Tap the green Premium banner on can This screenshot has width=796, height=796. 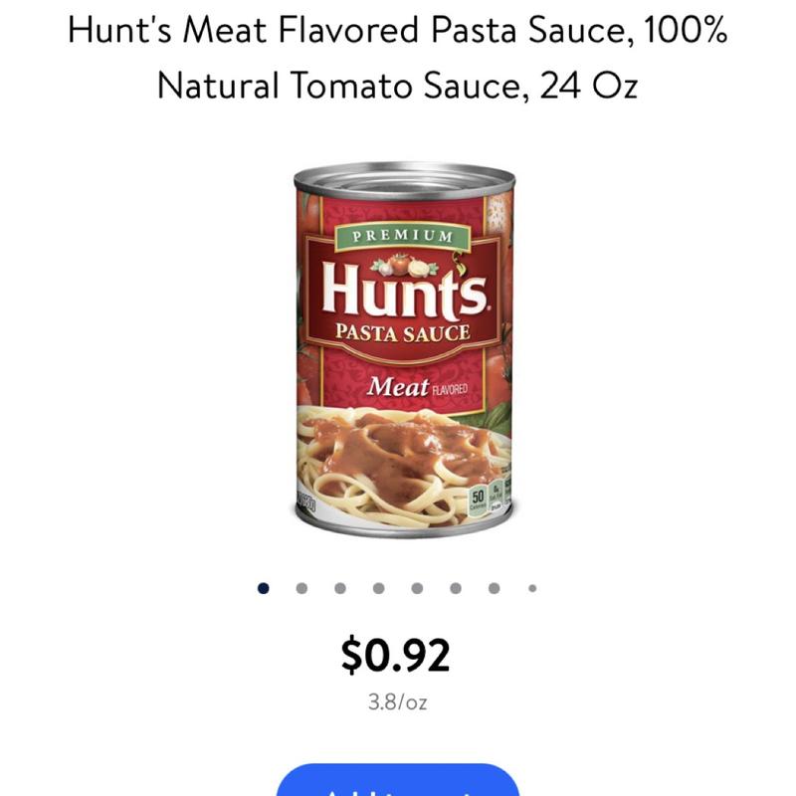tap(400, 237)
